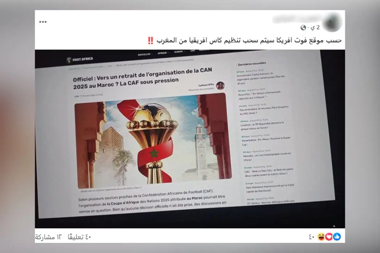The width and height of the screenshot is (380, 253).
Task: Click the blurred profile avatar of the poster
Action: (332, 23)
